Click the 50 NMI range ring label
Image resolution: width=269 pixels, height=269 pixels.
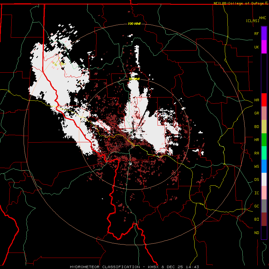[x=134, y=79]
